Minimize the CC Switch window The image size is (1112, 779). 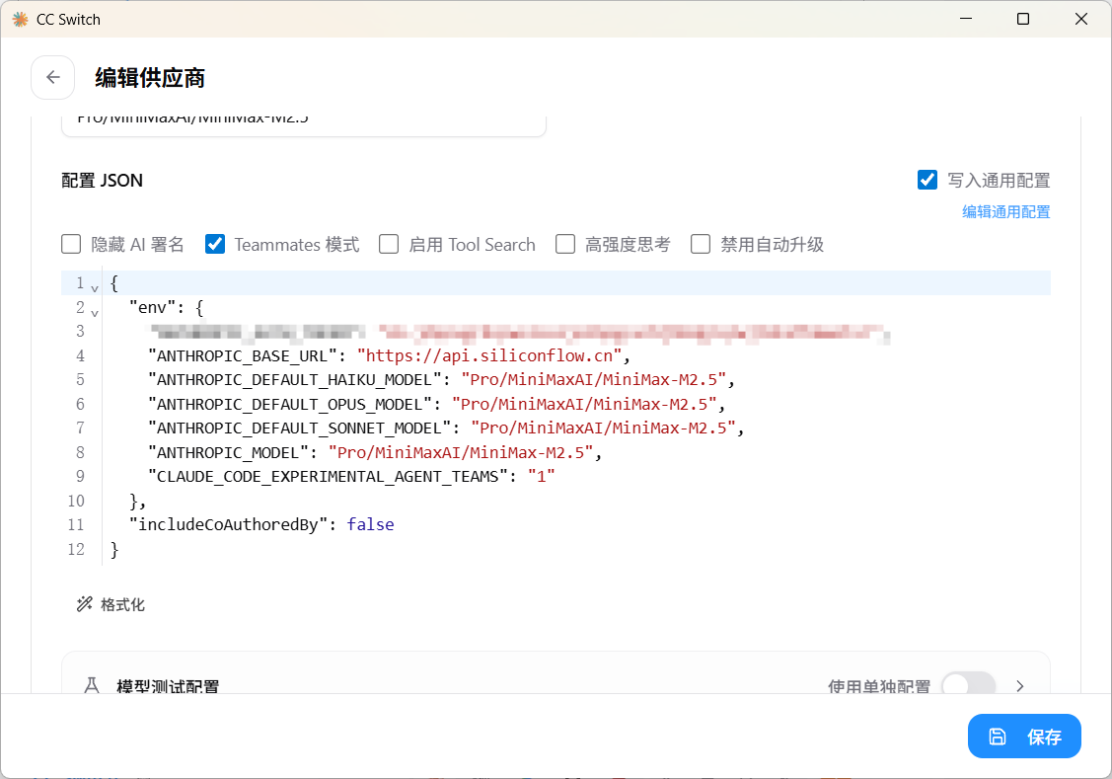click(965, 19)
